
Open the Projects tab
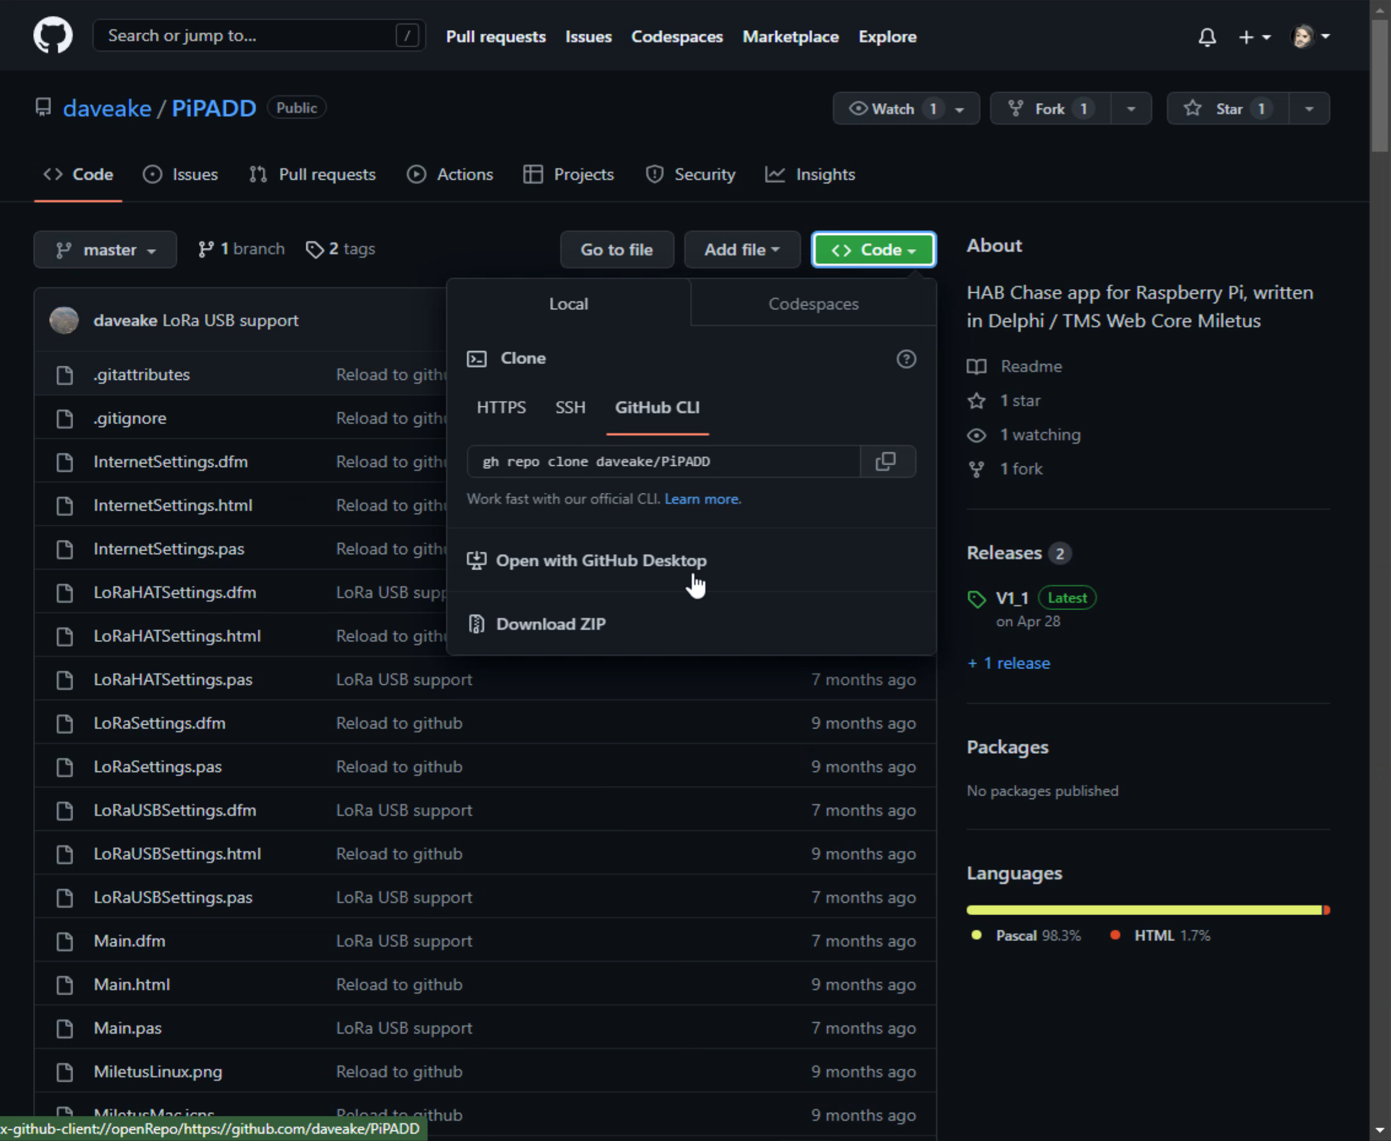[568, 174]
